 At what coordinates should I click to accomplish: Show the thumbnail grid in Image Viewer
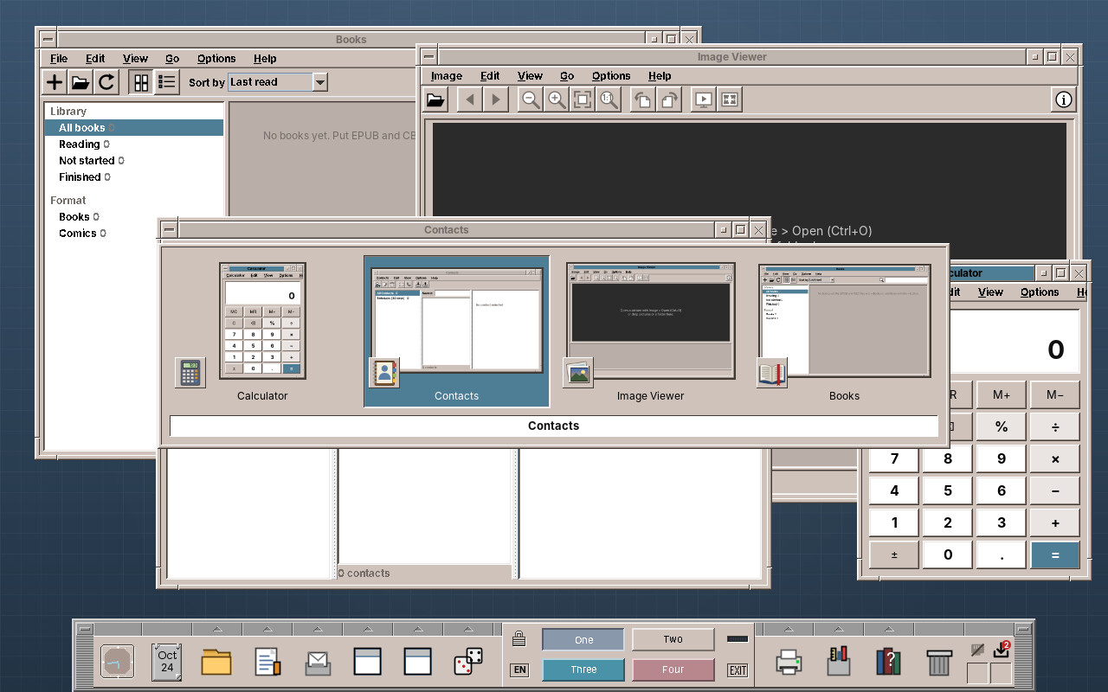[730, 99]
